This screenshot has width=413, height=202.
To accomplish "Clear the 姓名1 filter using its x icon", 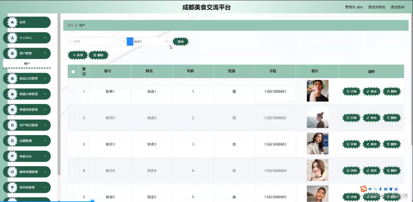I will (166, 41).
